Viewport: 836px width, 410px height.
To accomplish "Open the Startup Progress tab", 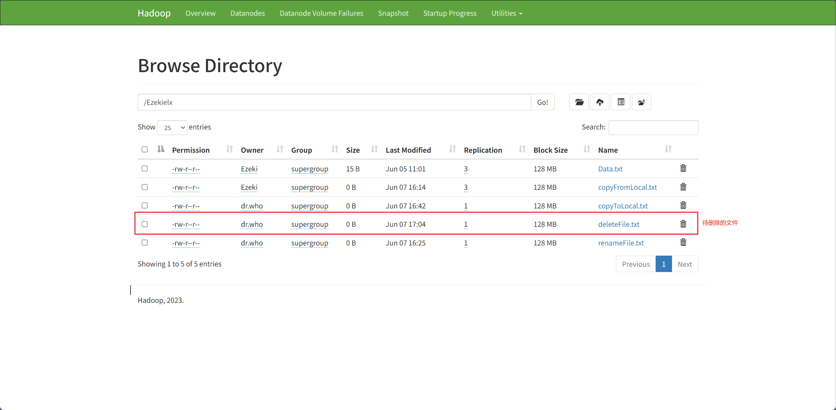I will pos(450,13).
